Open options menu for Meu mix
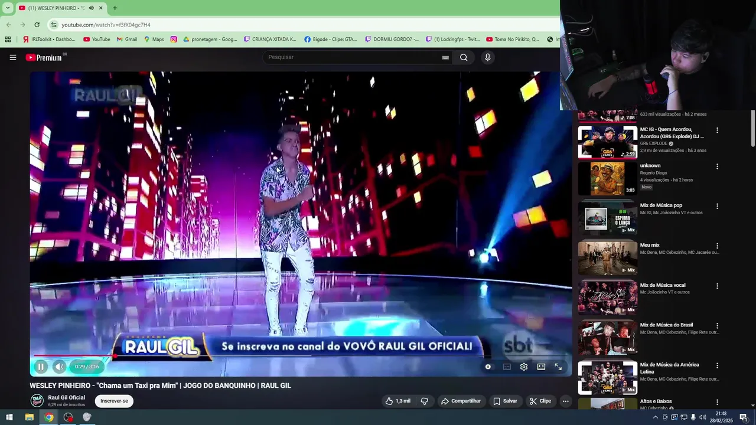 pos(717,246)
